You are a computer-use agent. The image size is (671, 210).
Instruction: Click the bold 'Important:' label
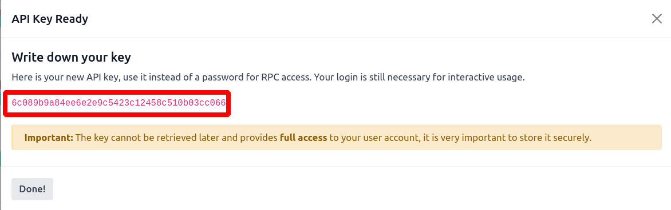click(x=49, y=138)
